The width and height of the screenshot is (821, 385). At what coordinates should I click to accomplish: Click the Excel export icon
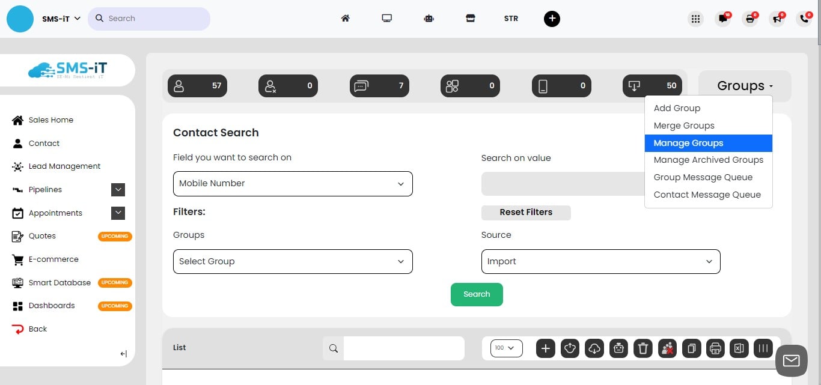[739, 348]
